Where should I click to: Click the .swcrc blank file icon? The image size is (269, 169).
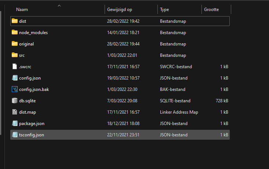click(15, 67)
